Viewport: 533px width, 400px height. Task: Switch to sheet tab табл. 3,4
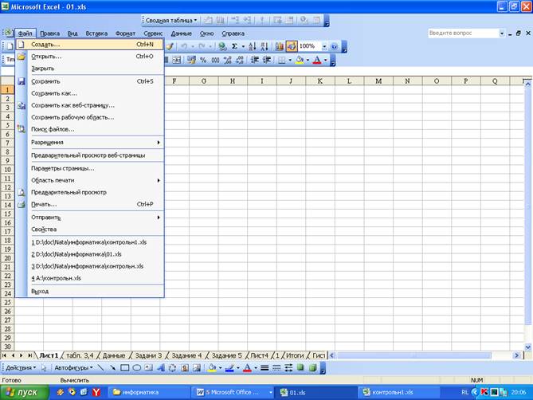pyautogui.click(x=80, y=355)
